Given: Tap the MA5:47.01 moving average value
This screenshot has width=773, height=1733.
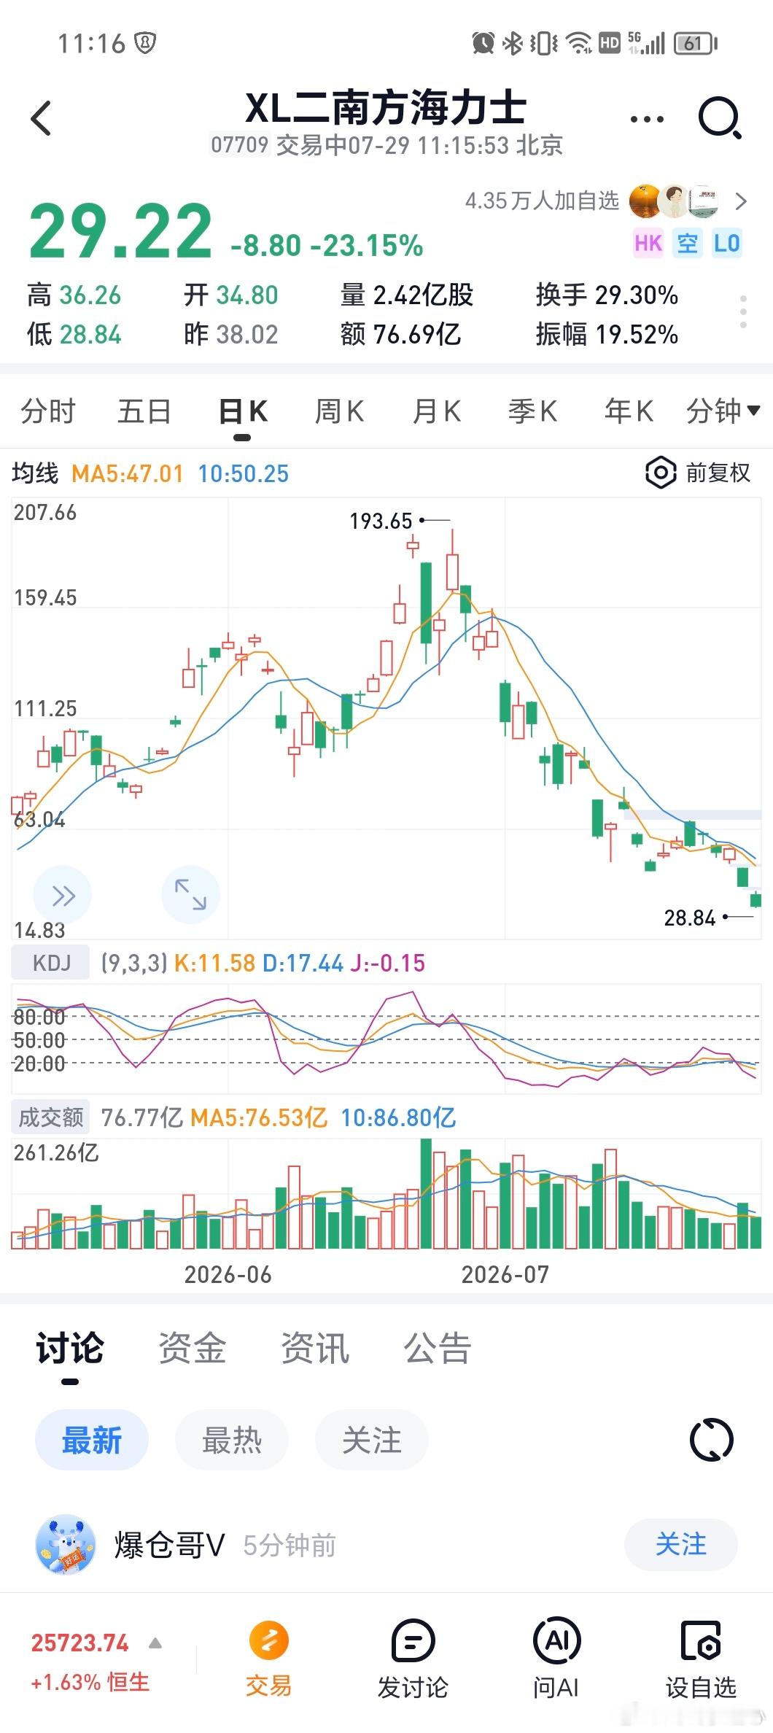Looking at the screenshot, I should 128,474.
